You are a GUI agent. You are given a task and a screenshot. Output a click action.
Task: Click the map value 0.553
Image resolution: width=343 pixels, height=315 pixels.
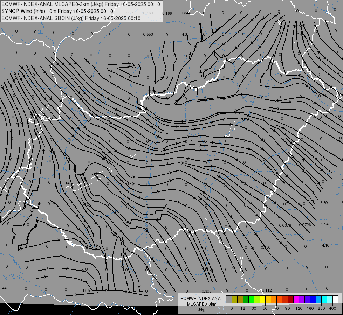point(148,34)
